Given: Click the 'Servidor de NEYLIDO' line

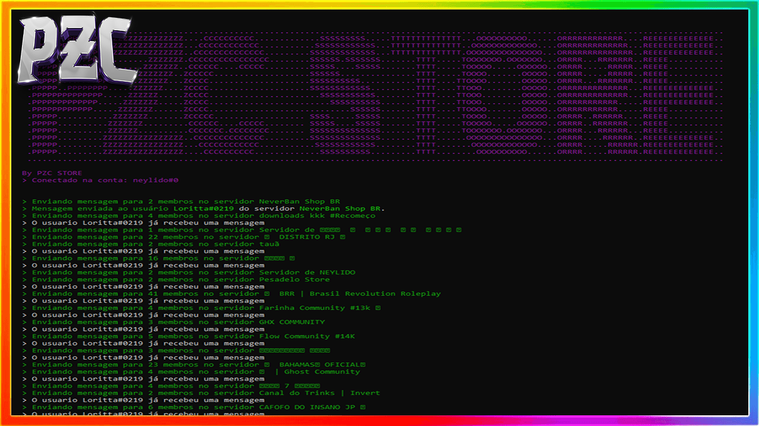Looking at the screenshot, I should 189,272.
